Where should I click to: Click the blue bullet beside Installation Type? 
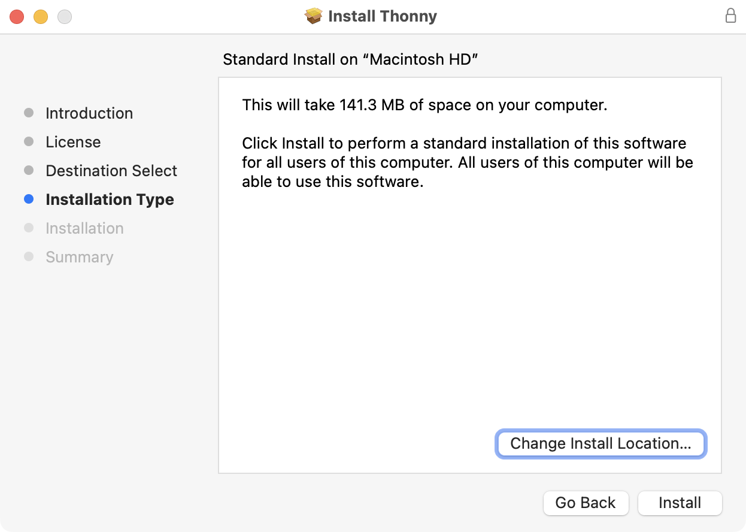(x=29, y=199)
